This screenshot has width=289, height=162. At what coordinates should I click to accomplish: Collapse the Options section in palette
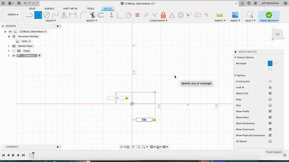tap(235, 76)
